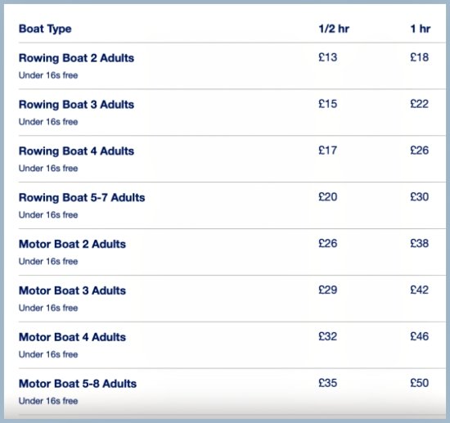Choose the Rowing Boat 4 Adults entry
450x423 pixels.
pyautogui.click(x=76, y=151)
